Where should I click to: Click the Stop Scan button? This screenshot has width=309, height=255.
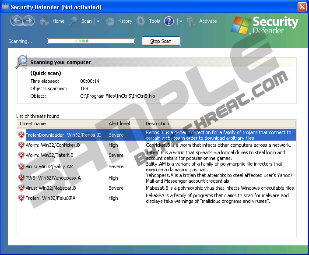point(161,41)
